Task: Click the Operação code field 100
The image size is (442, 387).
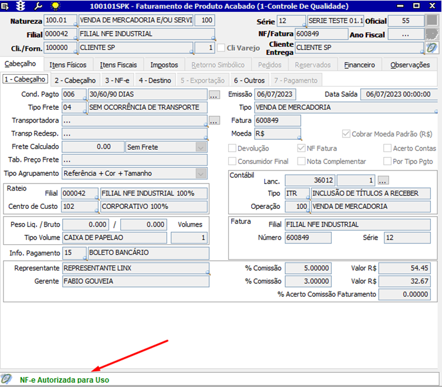Action: pos(297,206)
